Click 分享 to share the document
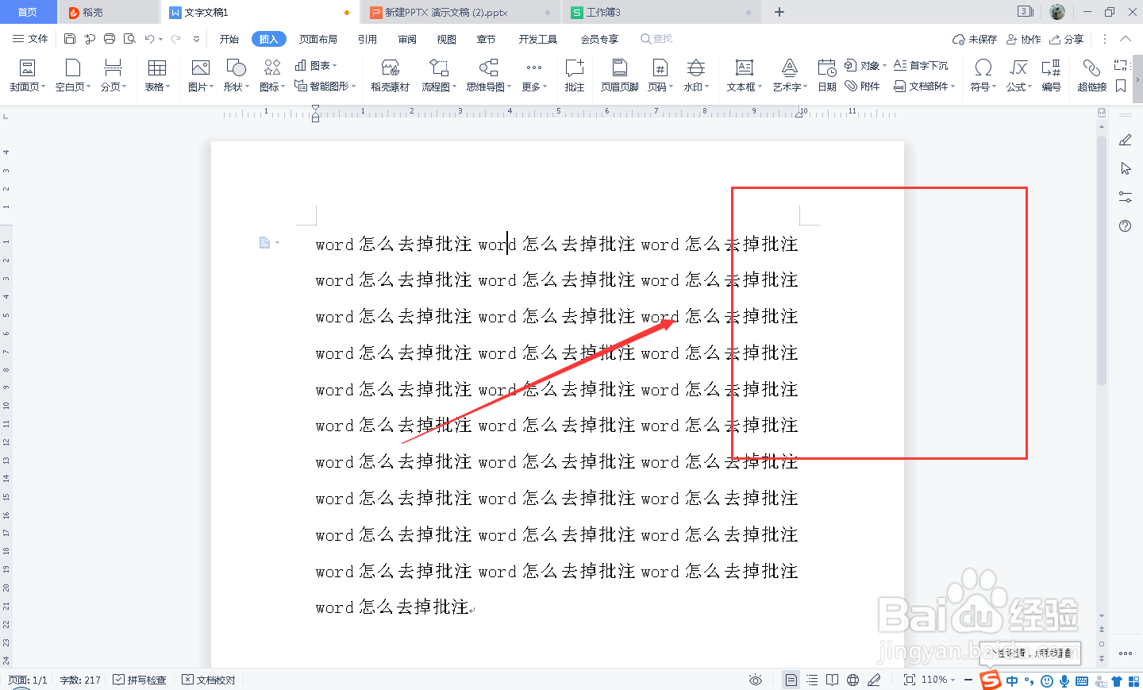This screenshot has height=690, width=1143. tap(1073, 38)
